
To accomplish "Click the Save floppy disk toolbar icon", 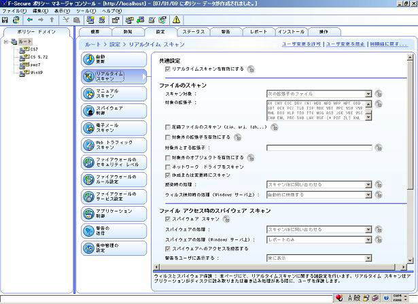I will (5, 20).
